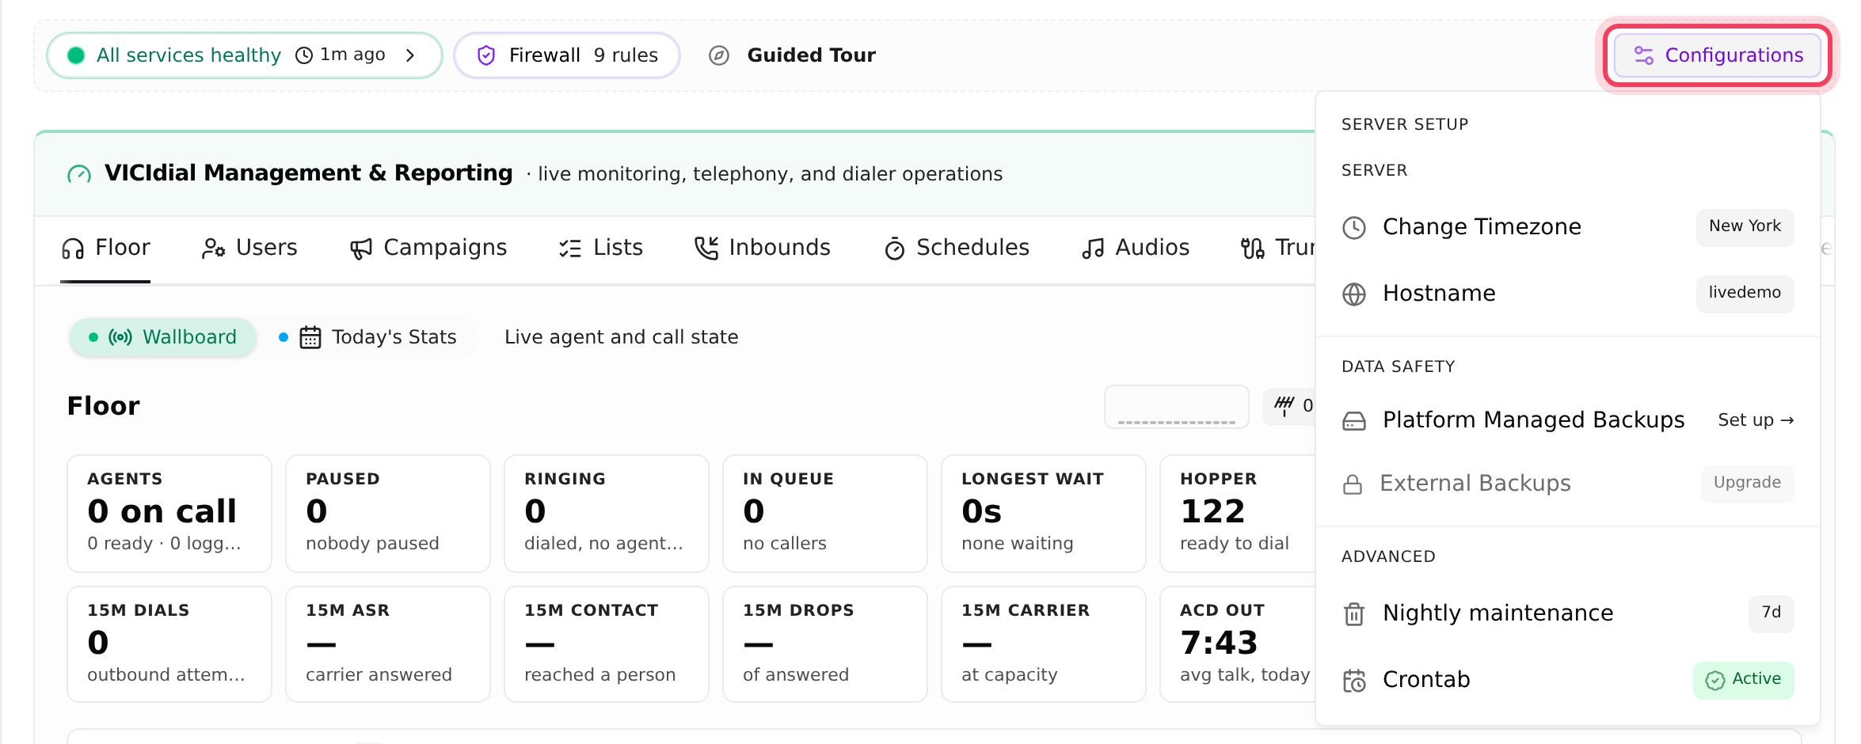Open the Hostname setting
This screenshot has width=1861, height=744.
pos(1568,294)
